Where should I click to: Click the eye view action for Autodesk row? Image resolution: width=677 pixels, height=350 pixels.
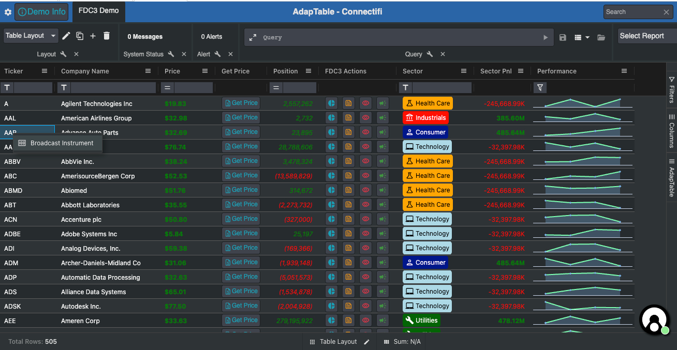click(365, 306)
